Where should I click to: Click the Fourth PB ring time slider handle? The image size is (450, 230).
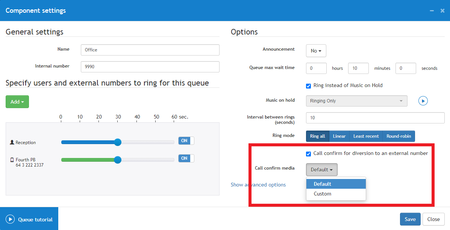coord(118,159)
